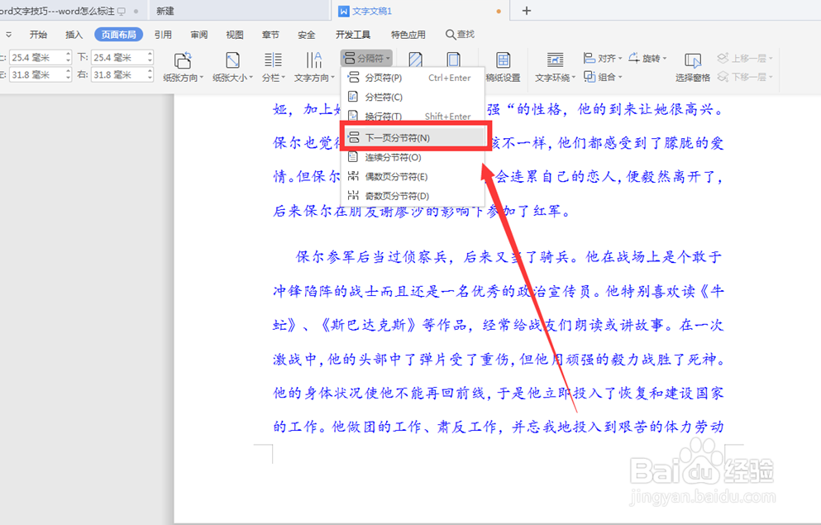Screen dimensions: 821x525
Task: Click the 旋转 rotate icon
Action: 634,58
